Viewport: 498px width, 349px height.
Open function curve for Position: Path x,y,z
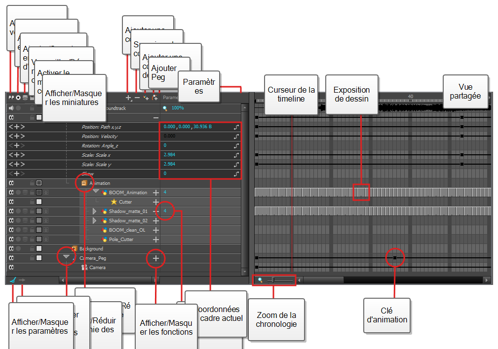236,127
